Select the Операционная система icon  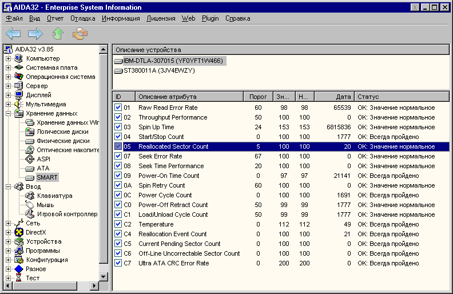click(x=18, y=77)
